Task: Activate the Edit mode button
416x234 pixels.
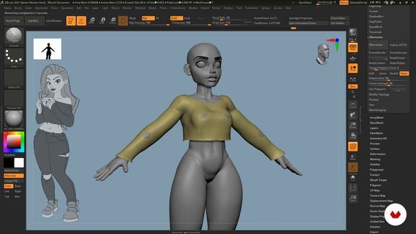Action: (71, 21)
